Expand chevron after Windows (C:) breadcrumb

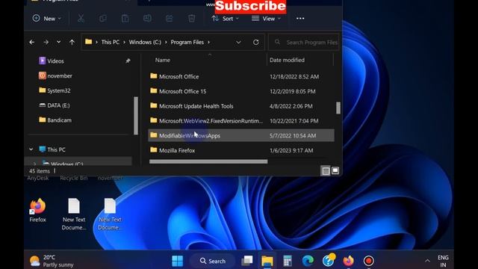click(x=166, y=42)
